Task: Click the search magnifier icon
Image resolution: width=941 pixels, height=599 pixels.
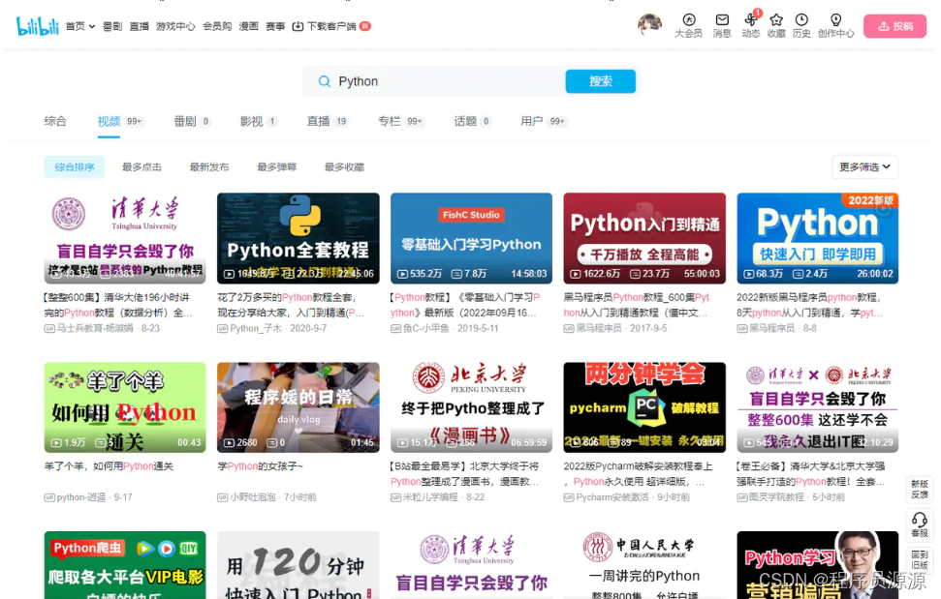Action: [324, 81]
